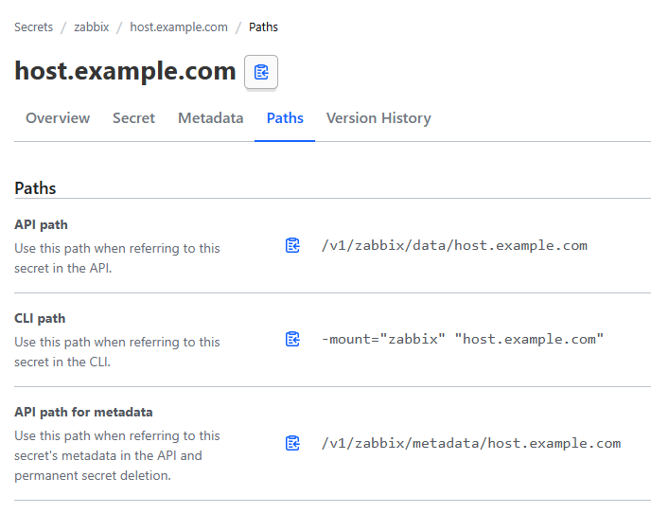Open the zabbix breadcrumb link
This screenshot has width=651, height=513.
92,27
